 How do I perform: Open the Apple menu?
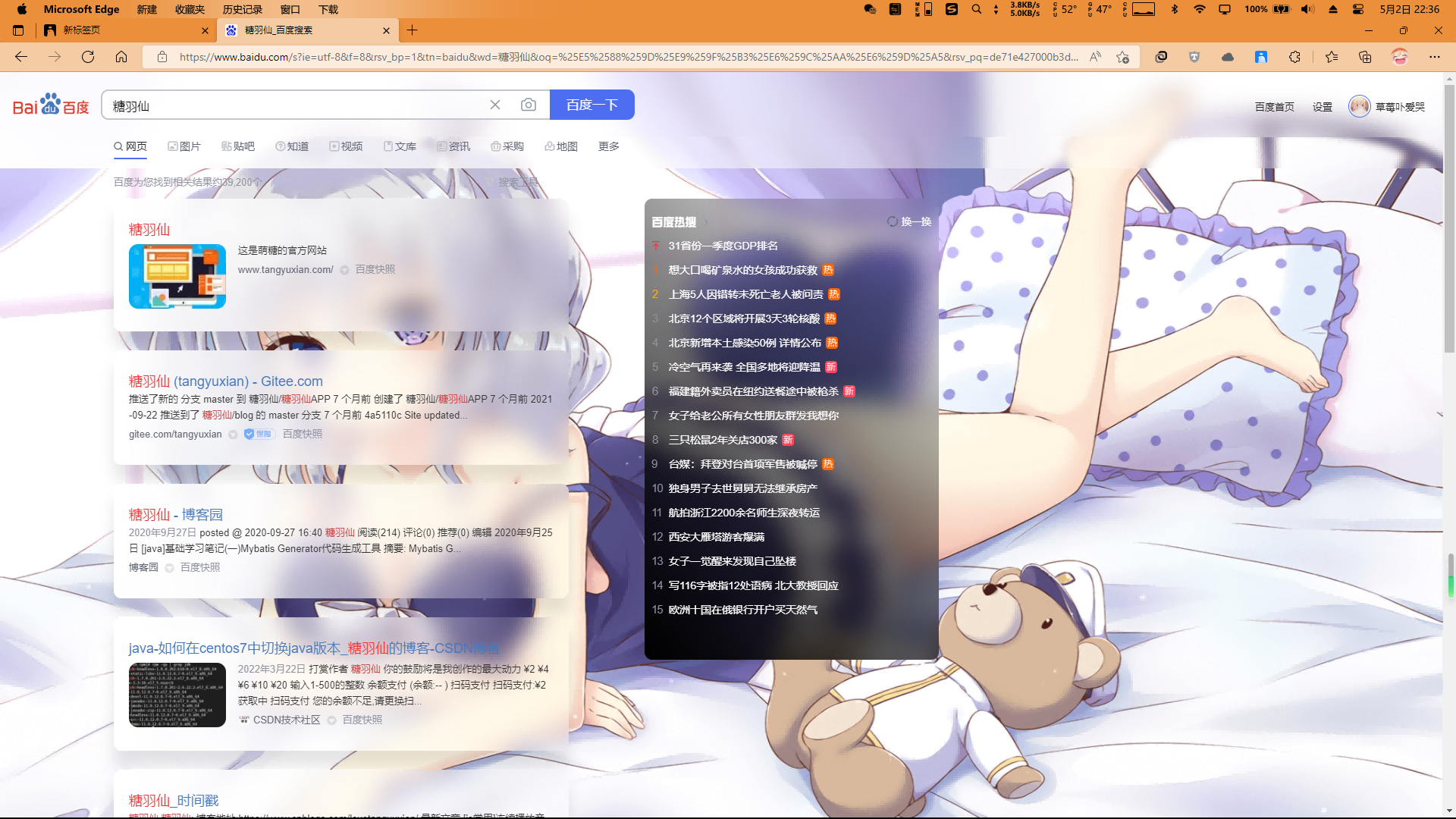[x=21, y=9]
